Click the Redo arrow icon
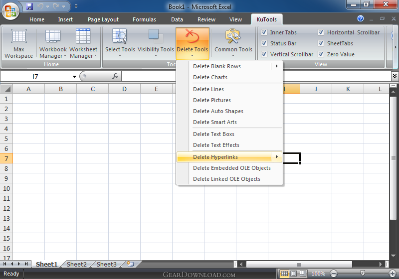 click(x=56, y=6)
